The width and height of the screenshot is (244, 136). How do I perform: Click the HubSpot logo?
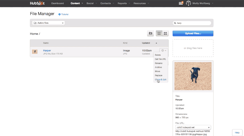coord(37,3)
